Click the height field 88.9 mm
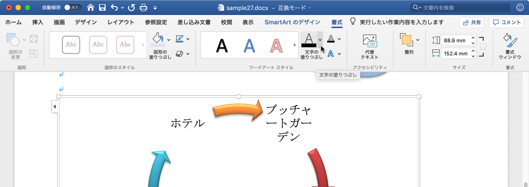The image size is (529, 187). point(455,41)
